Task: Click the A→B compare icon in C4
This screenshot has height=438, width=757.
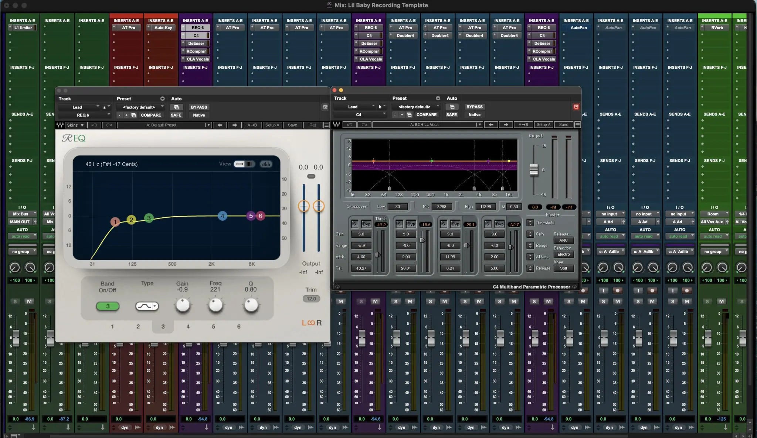Action: pyautogui.click(x=523, y=124)
